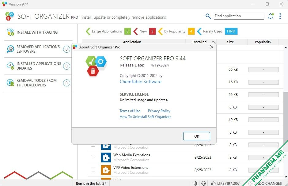Click the Soft Organizer logo in header
The width and height of the screenshot is (288, 186).
(9, 16)
